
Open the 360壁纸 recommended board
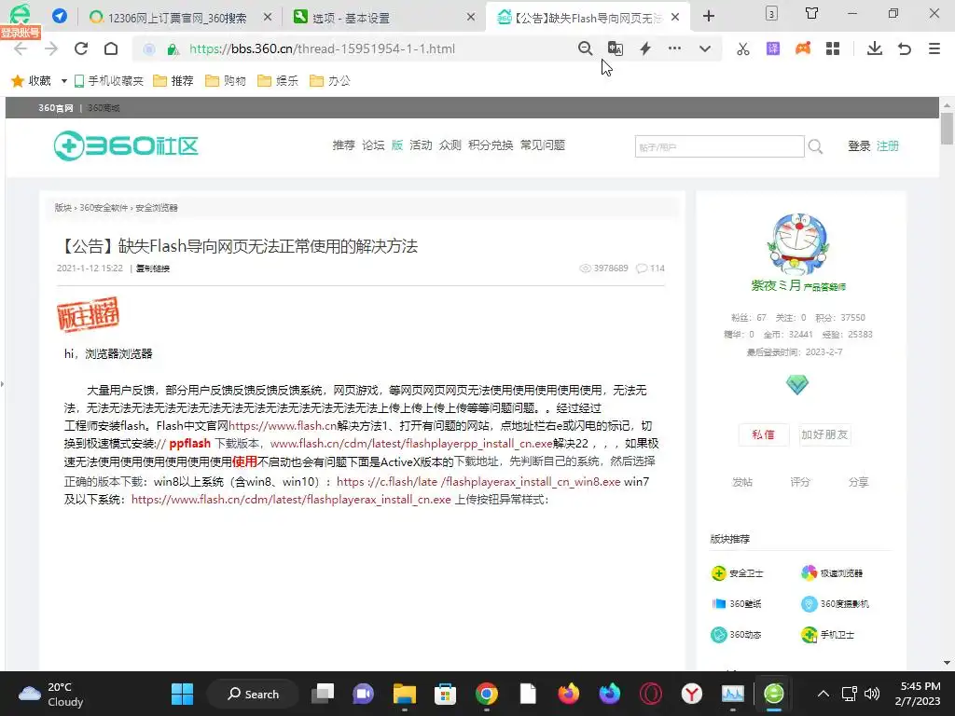tap(737, 603)
